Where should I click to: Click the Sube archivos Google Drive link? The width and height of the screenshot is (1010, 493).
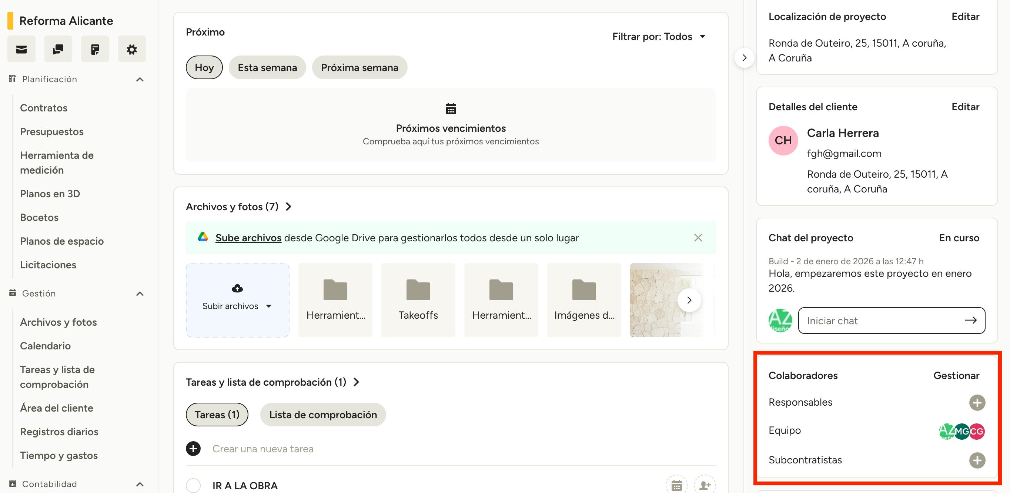click(248, 238)
